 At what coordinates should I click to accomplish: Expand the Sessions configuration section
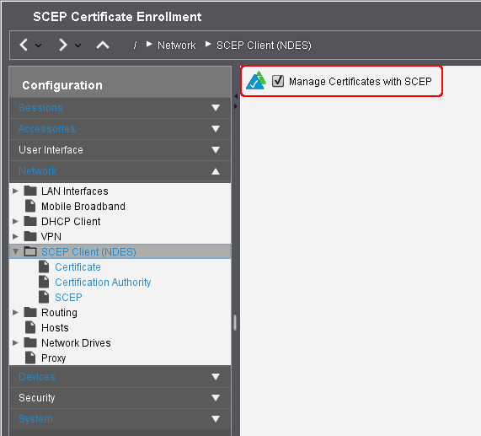(120, 108)
